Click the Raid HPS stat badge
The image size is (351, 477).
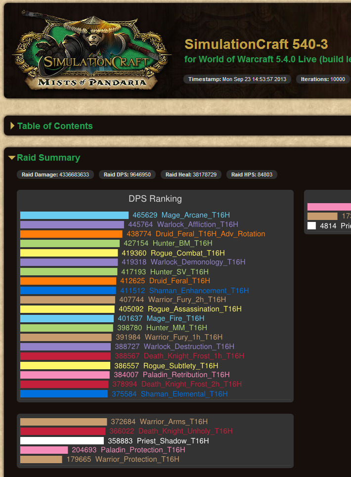coord(252,174)
